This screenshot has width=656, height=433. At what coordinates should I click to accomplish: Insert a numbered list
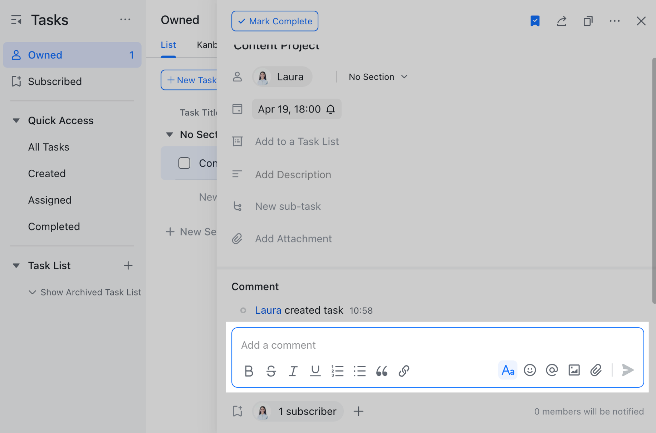pos(337,371)
